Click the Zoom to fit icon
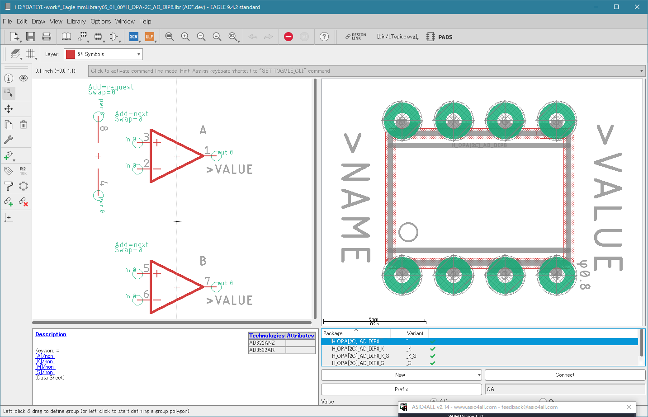 click(170, 37)
